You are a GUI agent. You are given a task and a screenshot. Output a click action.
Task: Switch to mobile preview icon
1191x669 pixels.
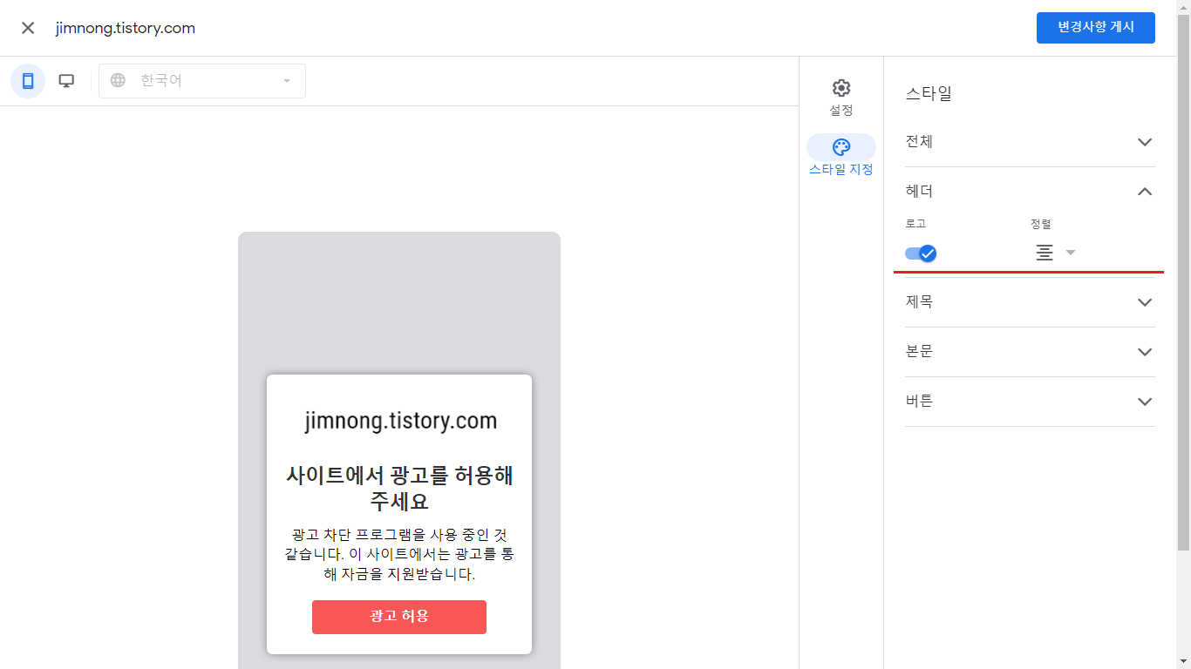[28, 81]
